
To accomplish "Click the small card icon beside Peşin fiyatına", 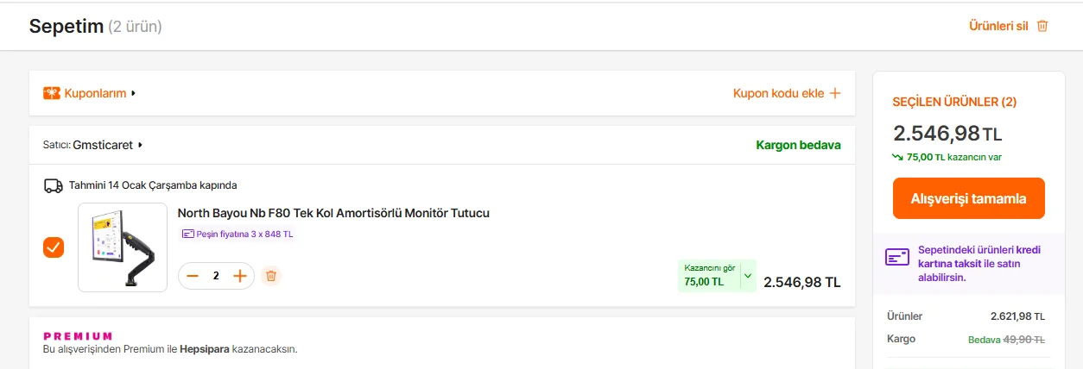I will coord(188,234).
